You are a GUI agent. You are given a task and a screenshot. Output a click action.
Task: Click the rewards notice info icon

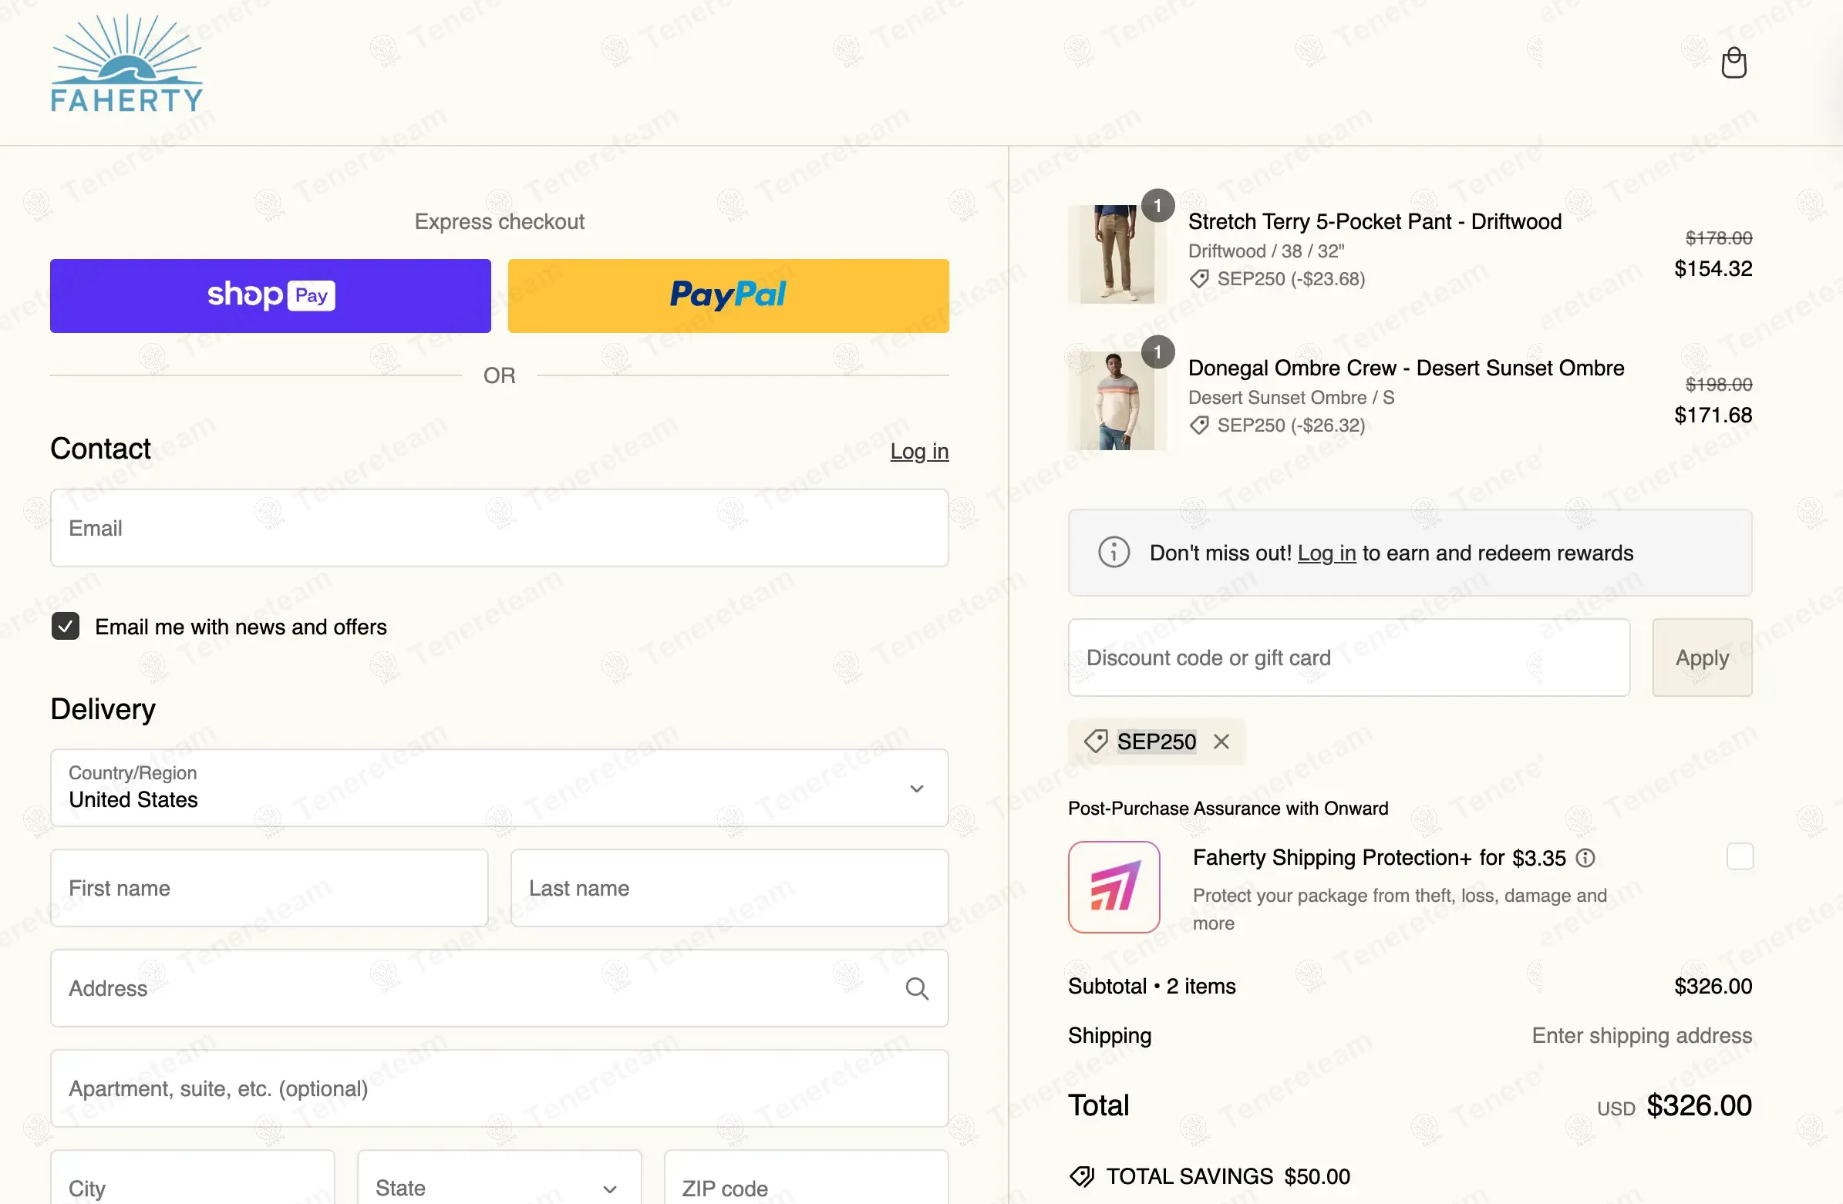click(1114, 553)
